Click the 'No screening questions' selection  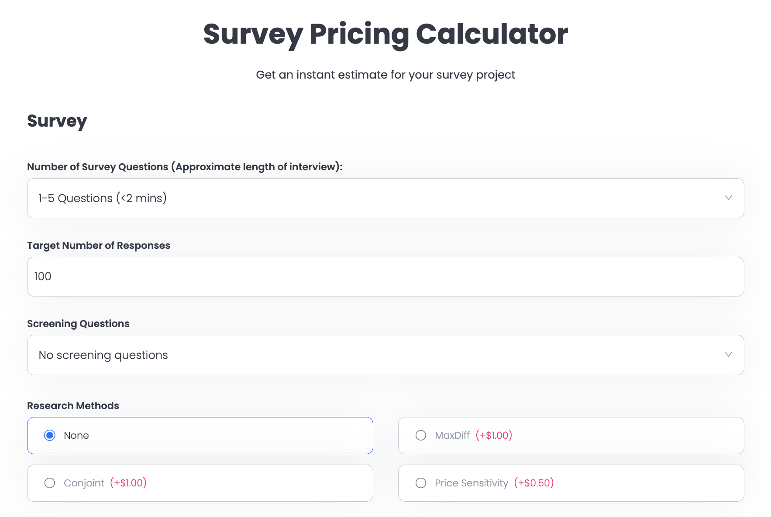[102, 355]
